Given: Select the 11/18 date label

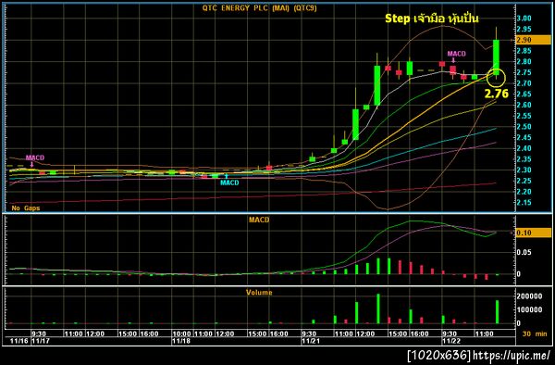Looking at the screenshot, I should pyautogui.click(x=181, y=341).
